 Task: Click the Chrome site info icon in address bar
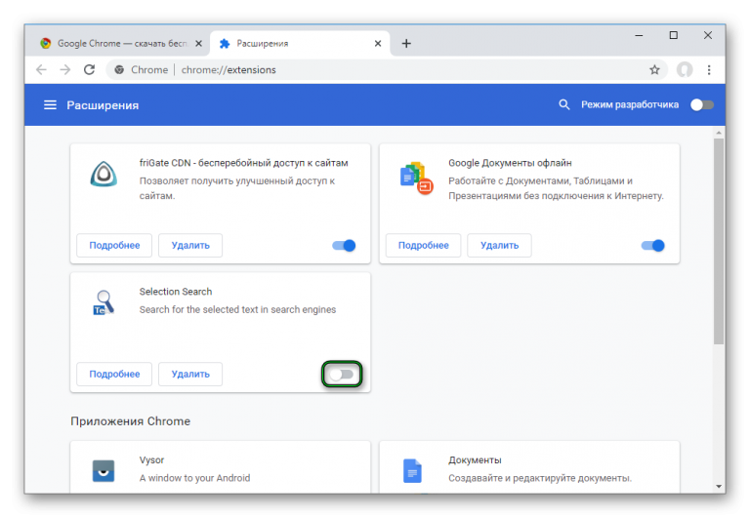(119, 70)
